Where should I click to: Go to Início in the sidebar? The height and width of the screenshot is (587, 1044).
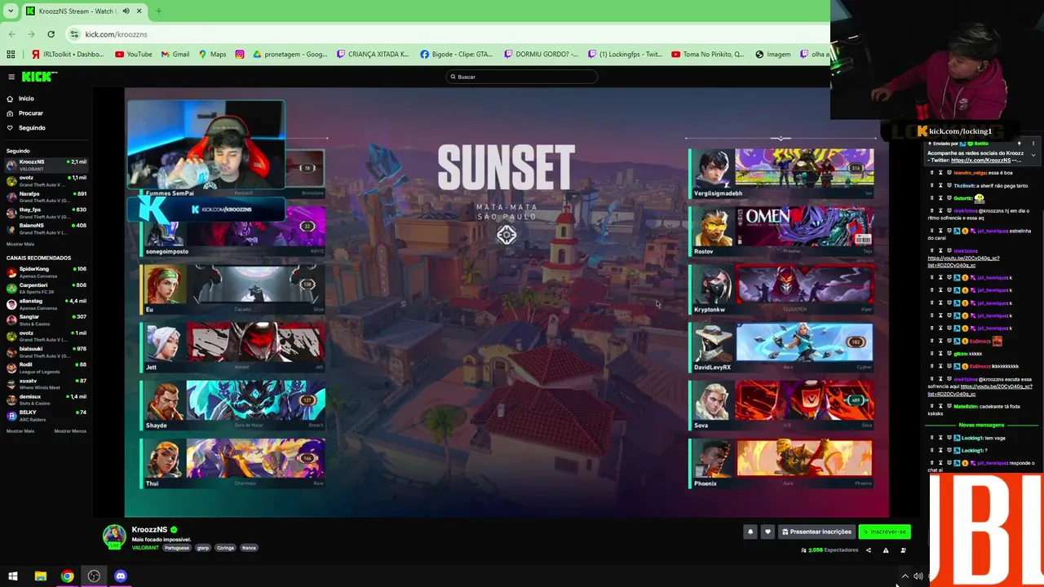tap(26, 99)
